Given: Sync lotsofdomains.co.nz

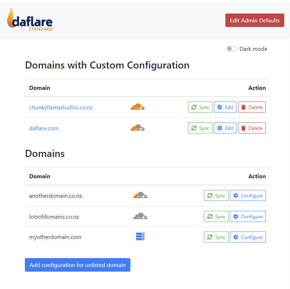Looking at the screenshot, I should 216,216.
